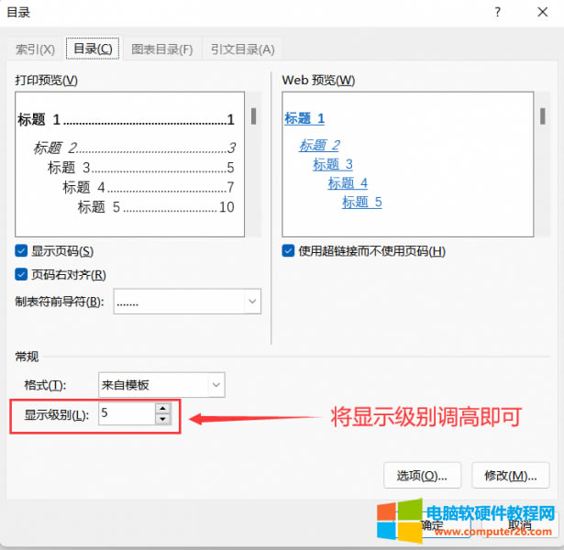Select the 目录 tab

click(x=95, y=49)
